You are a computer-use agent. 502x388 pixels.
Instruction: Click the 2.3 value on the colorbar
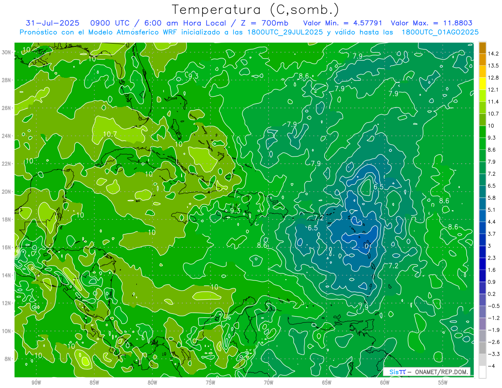[x=492, y=257]
